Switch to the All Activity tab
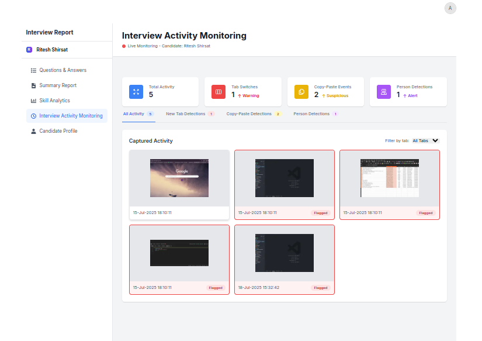Viewport: 482px width, 341px height. 134,114
